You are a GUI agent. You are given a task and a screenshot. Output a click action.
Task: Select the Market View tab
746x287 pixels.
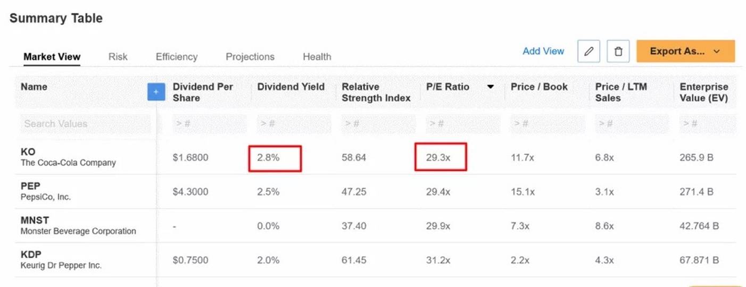pyautogui.click(x=52, y=57)
